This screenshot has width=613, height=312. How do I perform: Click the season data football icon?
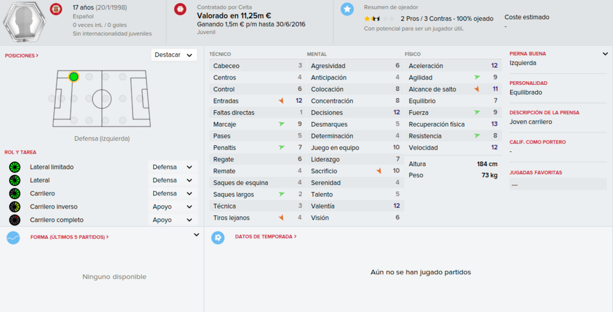(218, 237)
